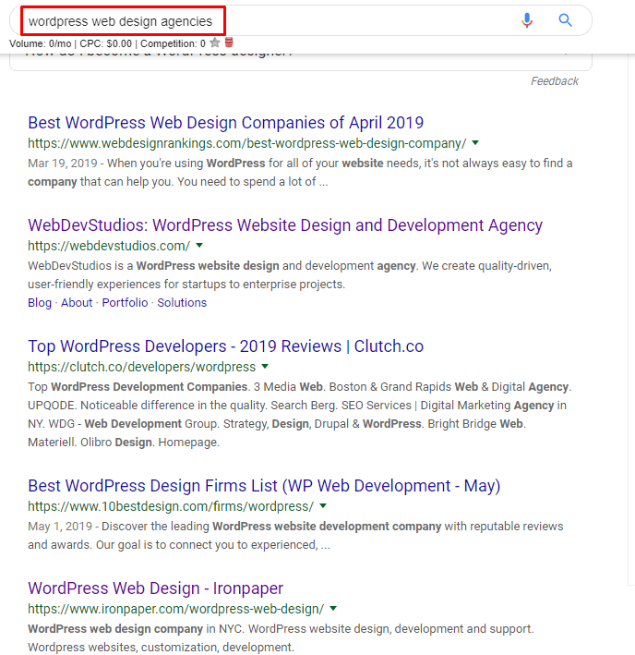The image size is (635, 655).
Task: Start voice search with microphone icon
Action: pos(527,20)
